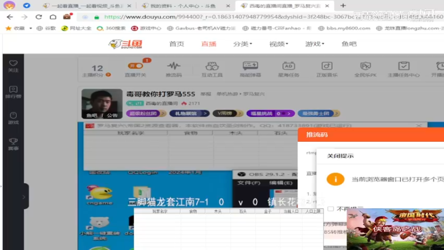
Task: Open the 磁力番号-CiliFanhao bookmark
Action: pos(277,28)
